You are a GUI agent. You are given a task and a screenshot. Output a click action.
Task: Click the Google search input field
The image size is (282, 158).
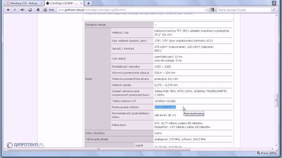pyautogui.click(x=244, y=10)
